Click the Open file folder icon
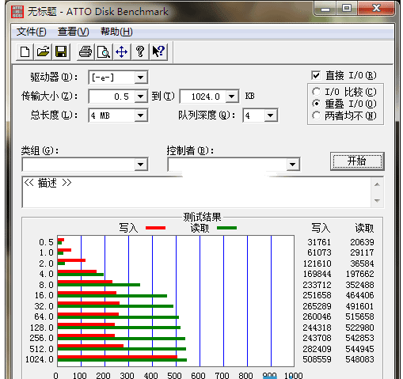Screen dimensions: 403x379 pyautogui.click(x=43, y=51)
